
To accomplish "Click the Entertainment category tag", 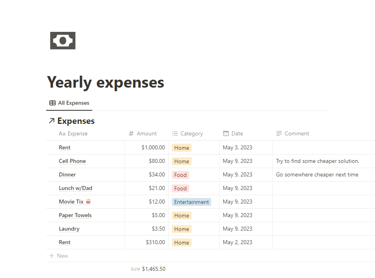I will (191, 202).
